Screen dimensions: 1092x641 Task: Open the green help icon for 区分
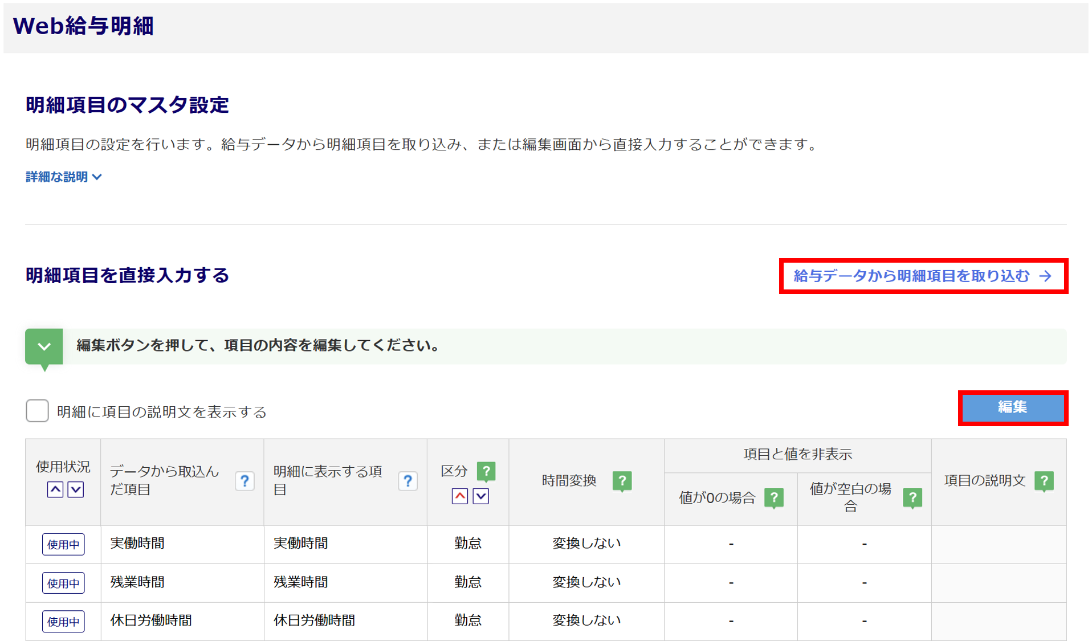click(x=486, y=471)
